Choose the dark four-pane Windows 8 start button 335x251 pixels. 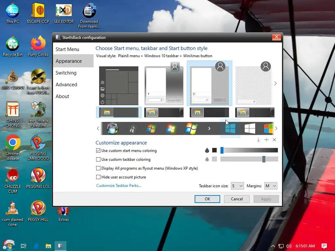[x=132, y=128]
